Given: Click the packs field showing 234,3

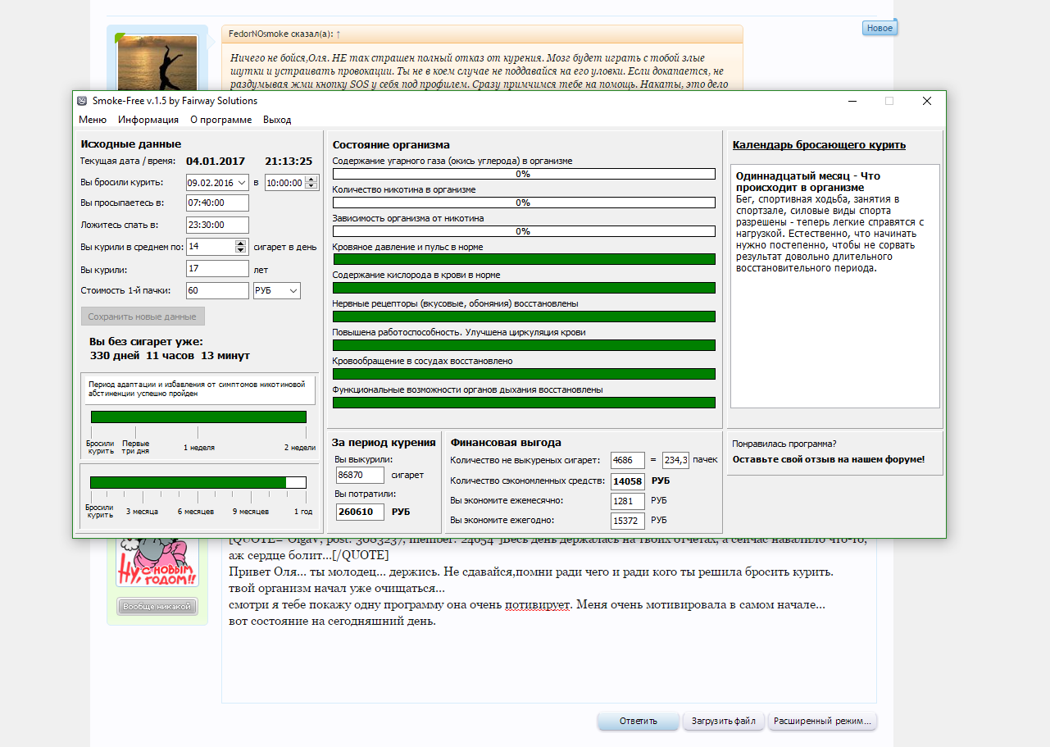Looking at the screenshot, I should pyautogui.click(x=676, y=460).
